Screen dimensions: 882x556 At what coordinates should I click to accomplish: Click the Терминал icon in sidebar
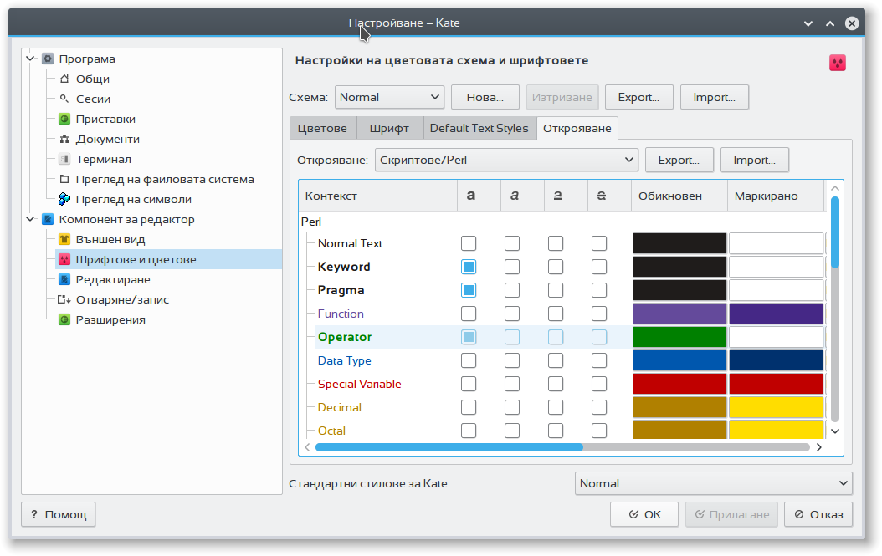[64, 159]
